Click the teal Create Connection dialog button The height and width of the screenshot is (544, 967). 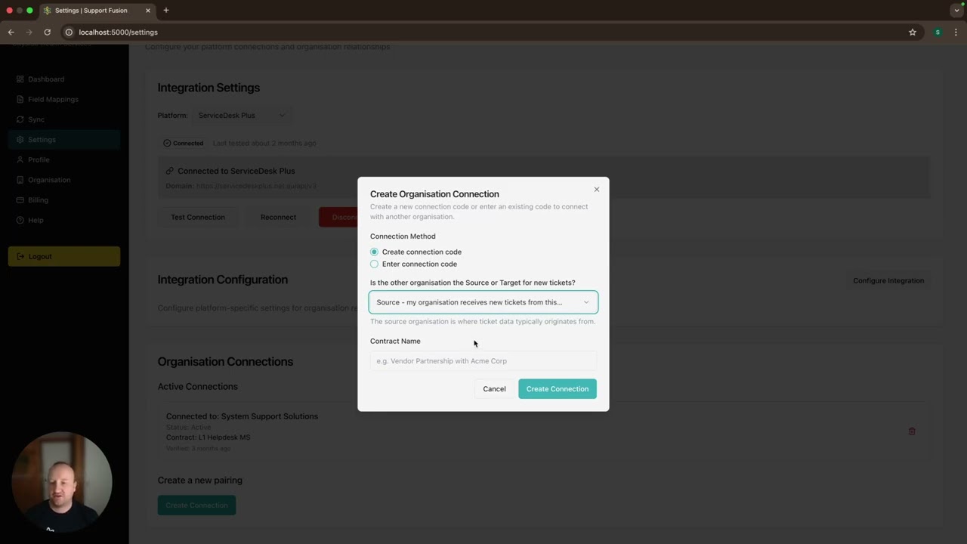558,388
